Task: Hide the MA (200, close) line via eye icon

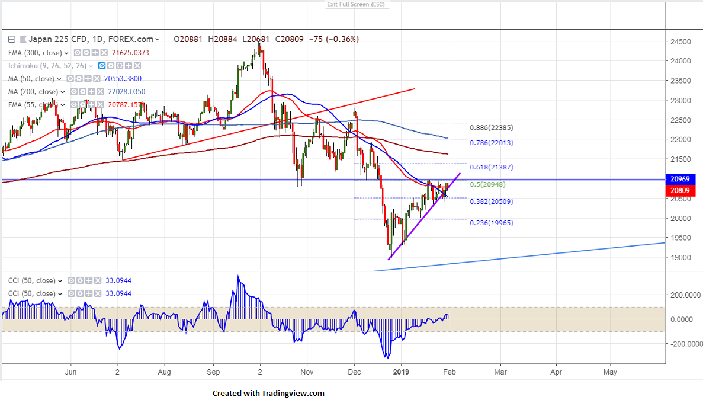Action: [x=73, y=91]
